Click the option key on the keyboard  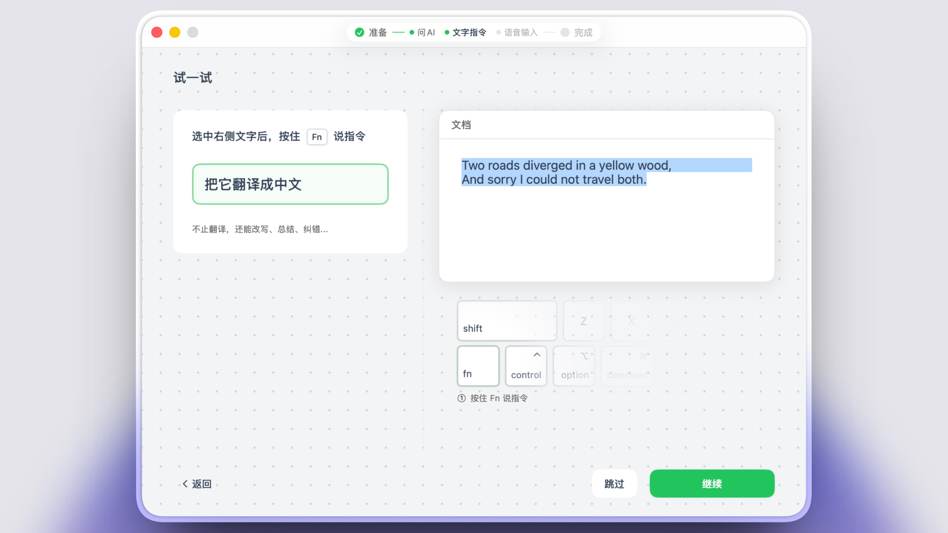tap(574, 366)
